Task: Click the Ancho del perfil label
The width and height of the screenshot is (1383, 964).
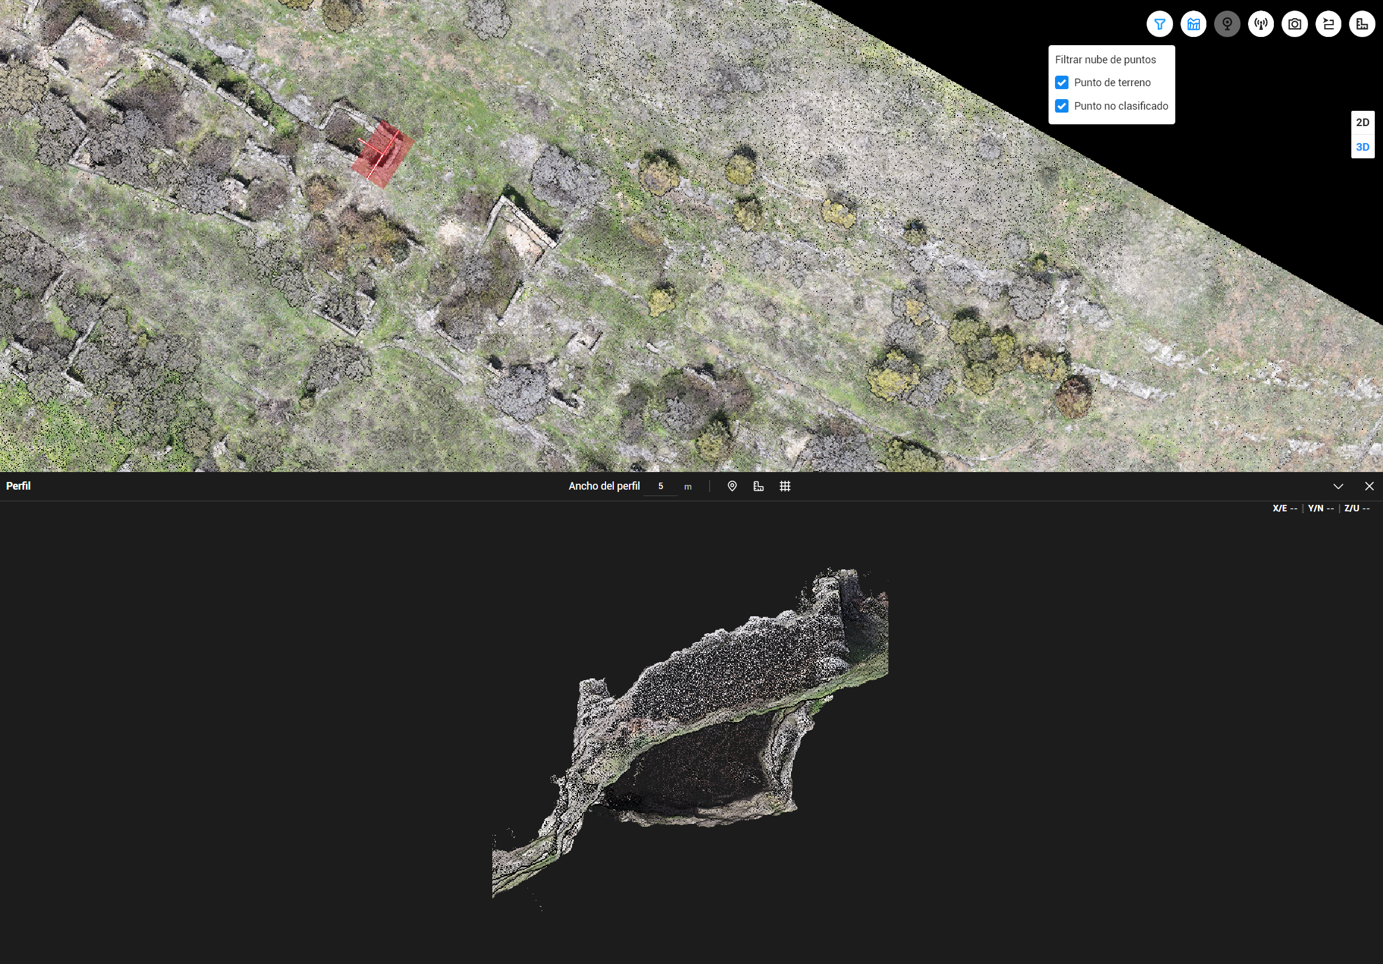Action: point(604,486)
